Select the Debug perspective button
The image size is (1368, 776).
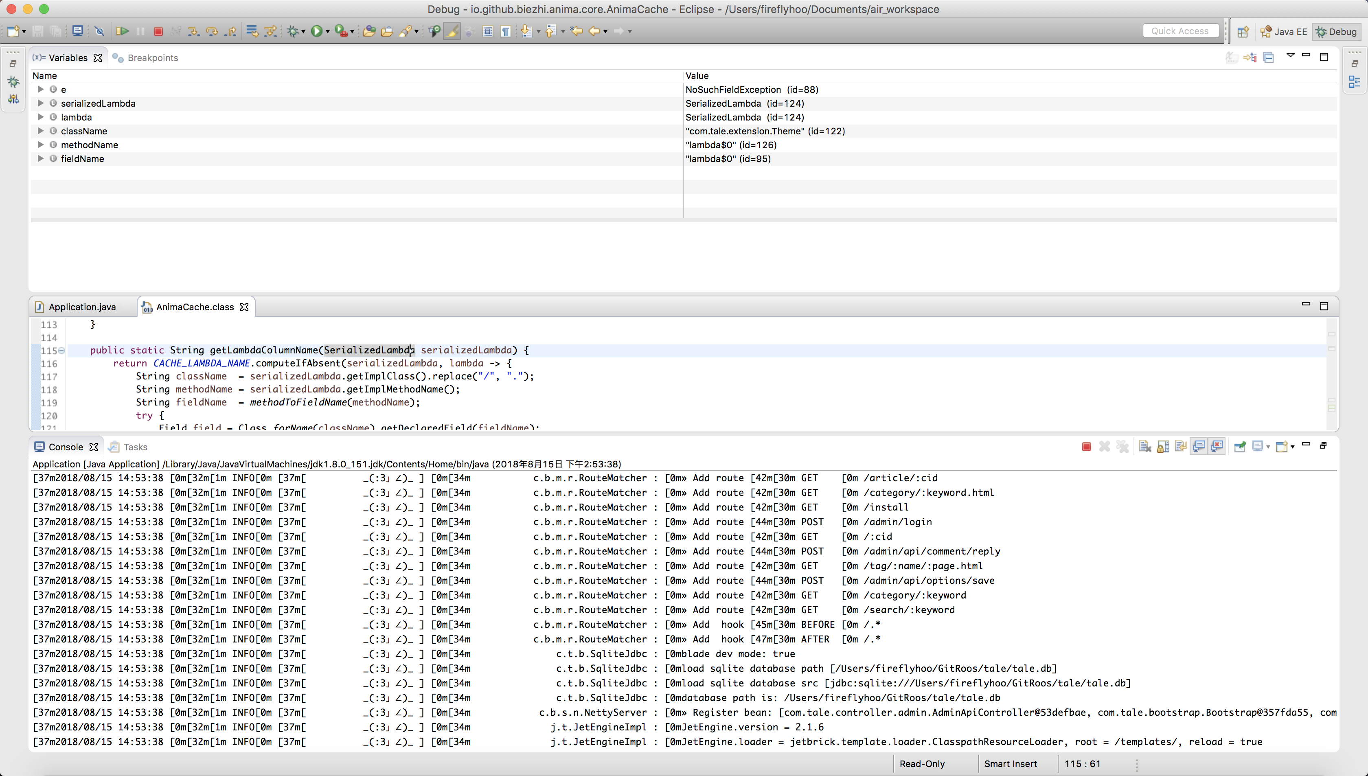coord(1337,31)
